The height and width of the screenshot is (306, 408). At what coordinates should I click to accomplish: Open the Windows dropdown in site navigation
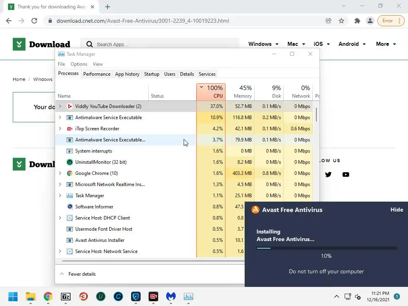click(263, 44)
